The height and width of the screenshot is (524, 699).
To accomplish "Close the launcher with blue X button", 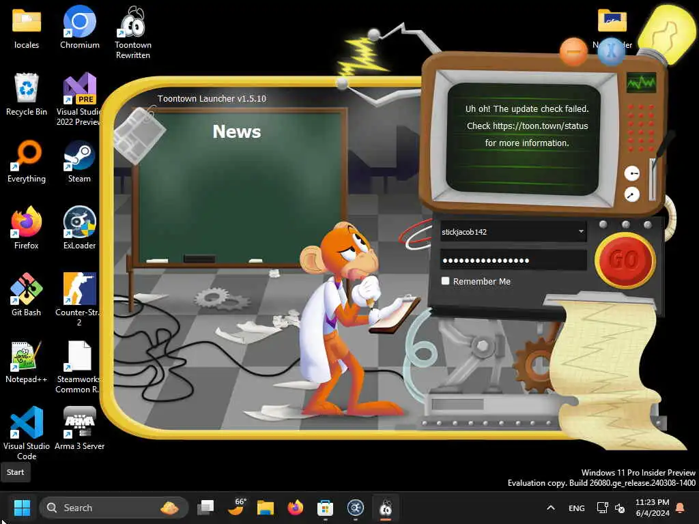I will pyautogui.click(x=611, y=51).
